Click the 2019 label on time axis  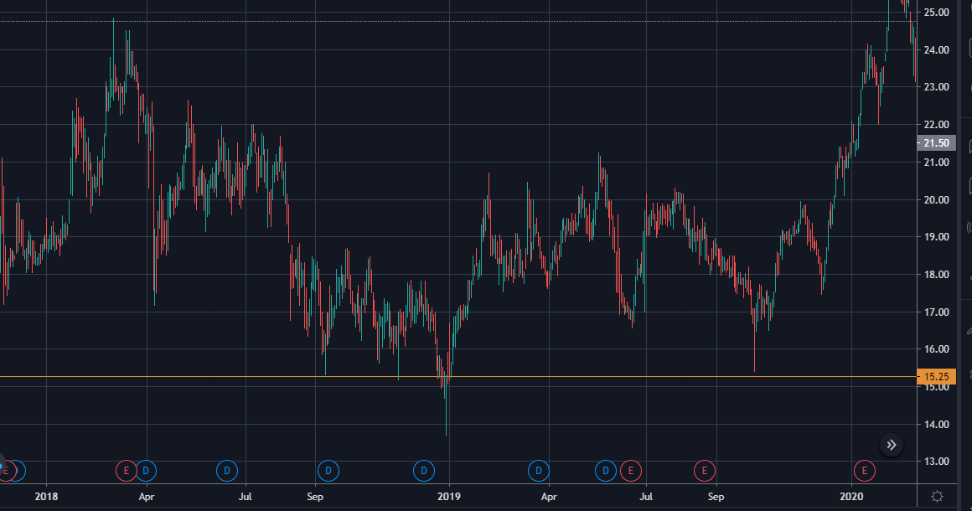coord(449,497)
